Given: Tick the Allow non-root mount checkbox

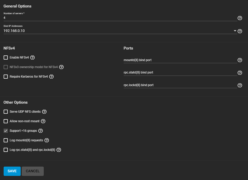Looking at the screenshot, I should [x=6, y=121].
